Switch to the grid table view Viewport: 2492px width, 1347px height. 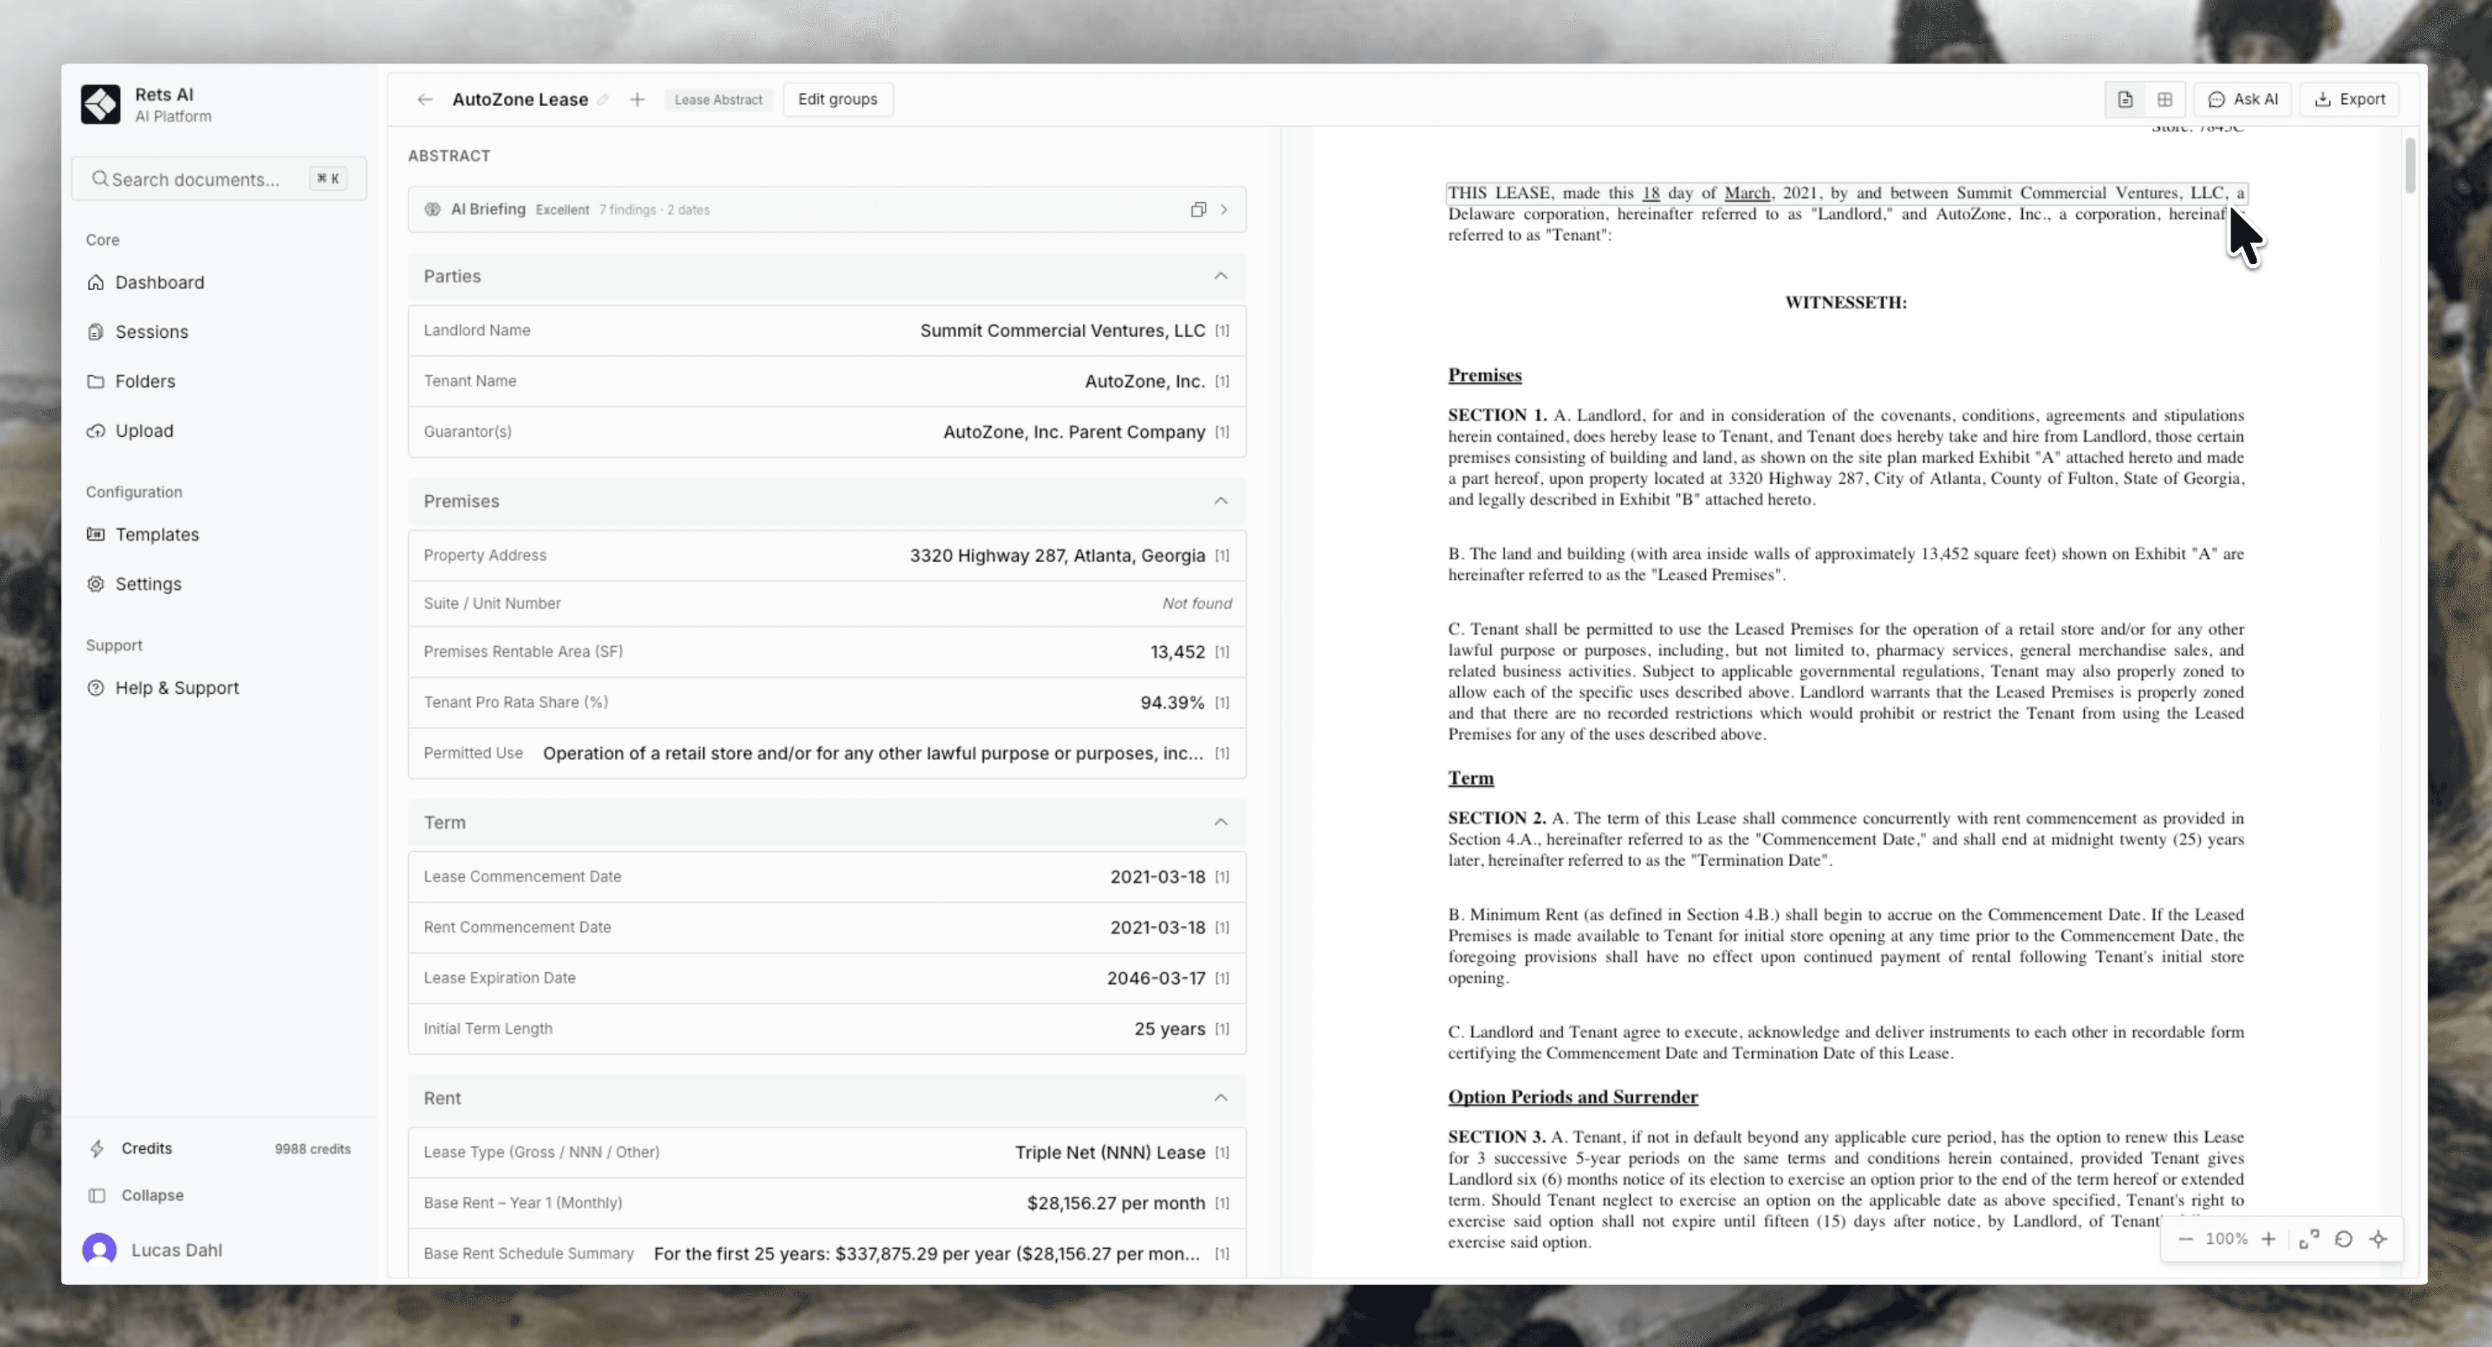(x=2164, y=100)
